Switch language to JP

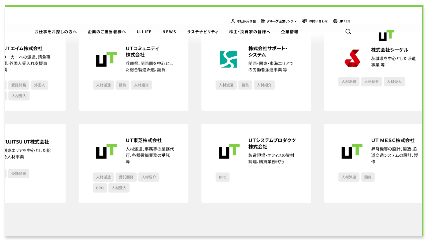(x=341, y=21)
